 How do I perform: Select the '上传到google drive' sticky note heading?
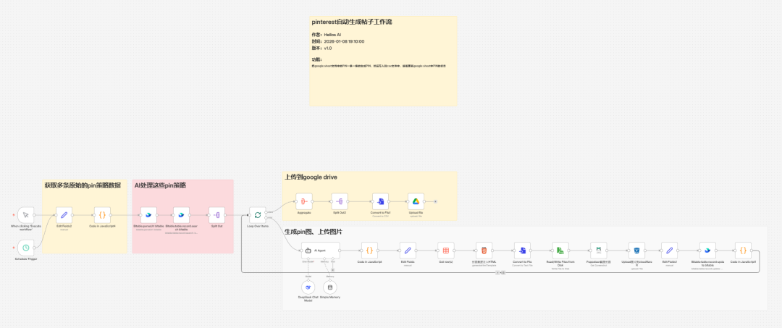pos(311,177)
